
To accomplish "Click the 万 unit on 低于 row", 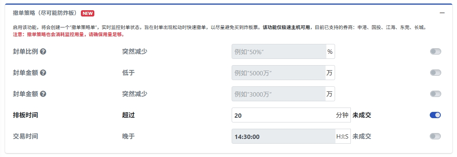I will pos(330,73).
